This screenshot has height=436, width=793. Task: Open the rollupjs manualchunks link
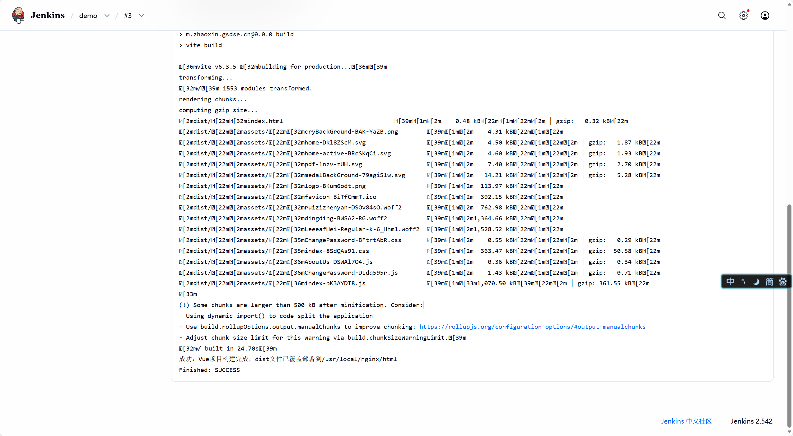532,327
